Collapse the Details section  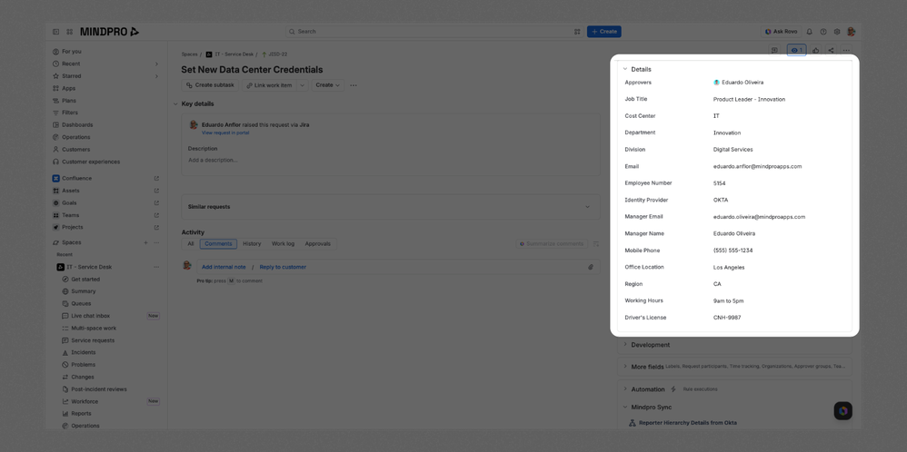point(625,69)
